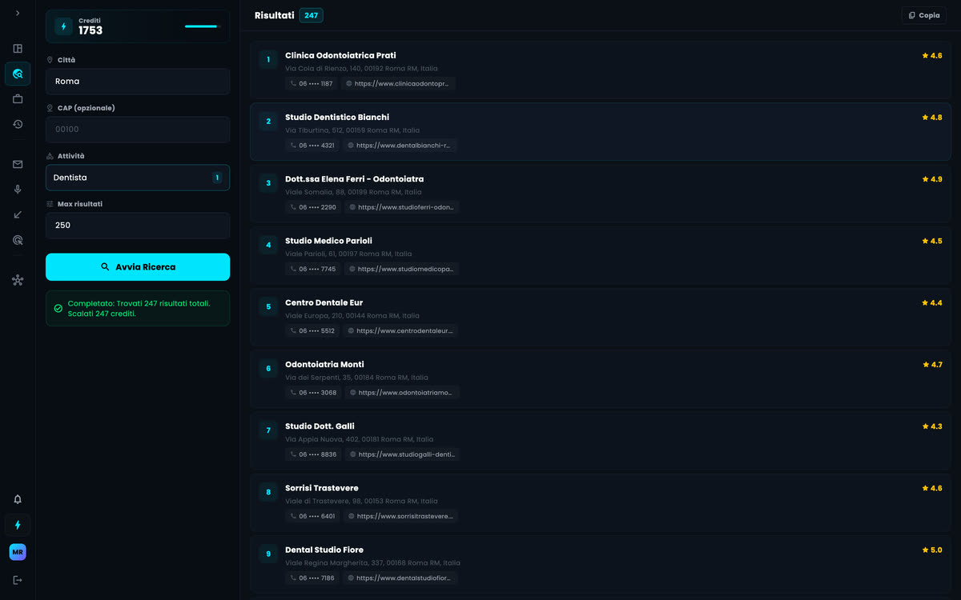Viewport: 961px width, 600px height.
Task: Click the 4.9 rating of Dott.ssa Ferri
Action: (x=932, y=179)
